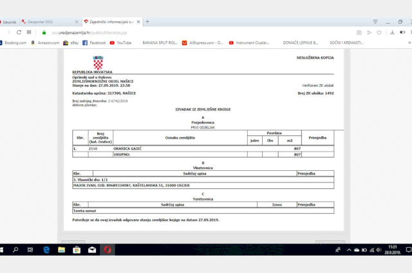
Task: Click the address bar URL field
Action: pos(89,33)
